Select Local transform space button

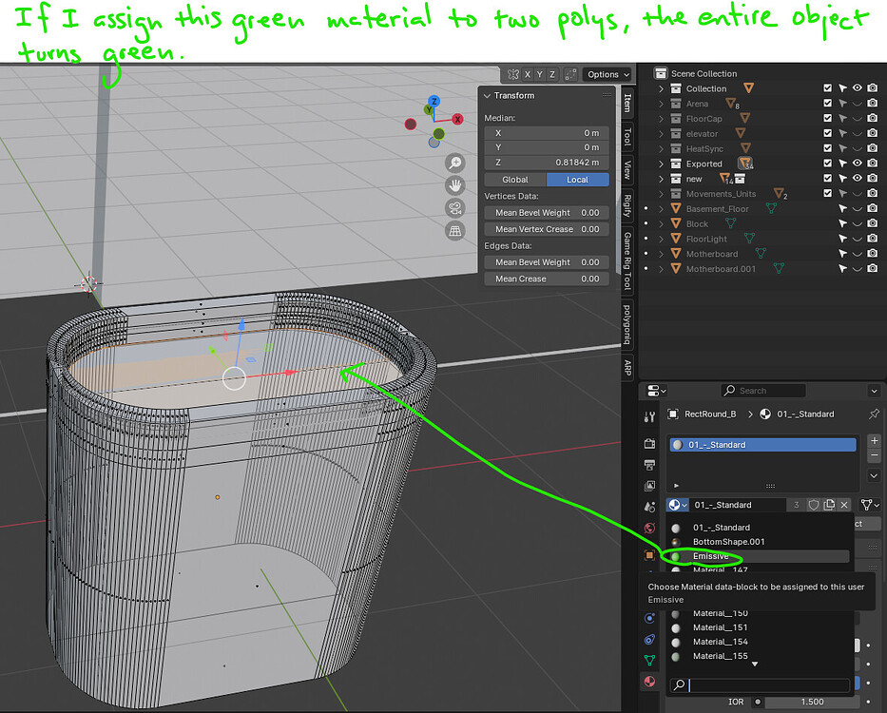tap(578, 180)
